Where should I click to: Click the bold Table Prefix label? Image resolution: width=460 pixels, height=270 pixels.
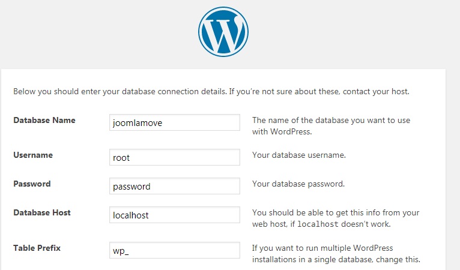[x=37, y=248]
